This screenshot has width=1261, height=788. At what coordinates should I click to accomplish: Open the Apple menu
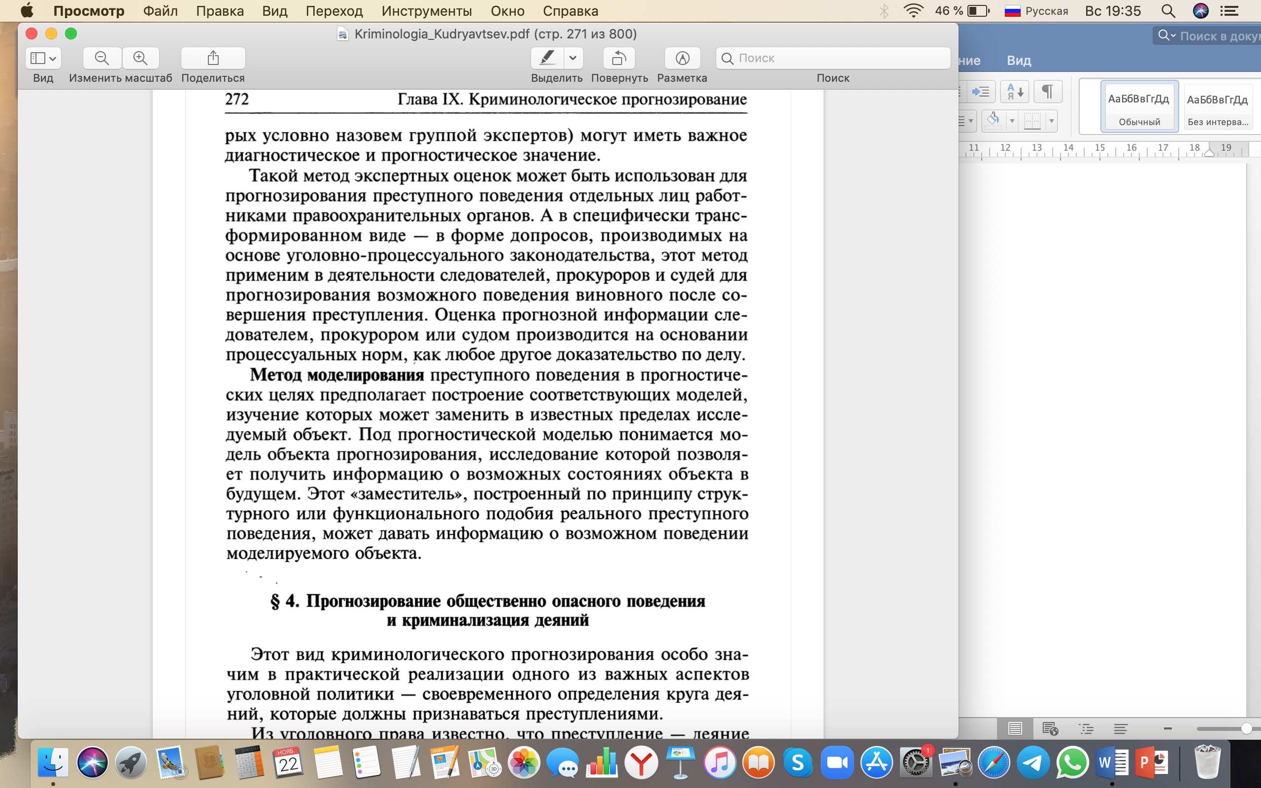click(x=27, y=10)
